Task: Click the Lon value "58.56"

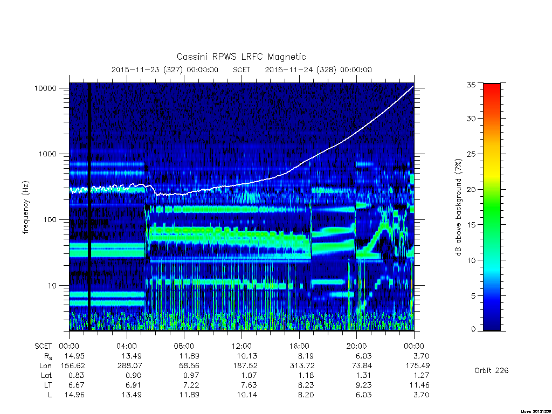Action: pos(189,366)
